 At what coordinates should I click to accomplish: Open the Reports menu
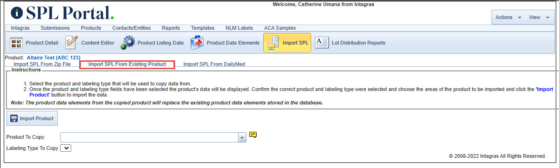click(x=170, y=28)
